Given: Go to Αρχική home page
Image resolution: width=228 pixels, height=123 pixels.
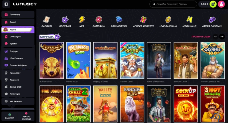Looking at the screenshot, I should [18, 22].
